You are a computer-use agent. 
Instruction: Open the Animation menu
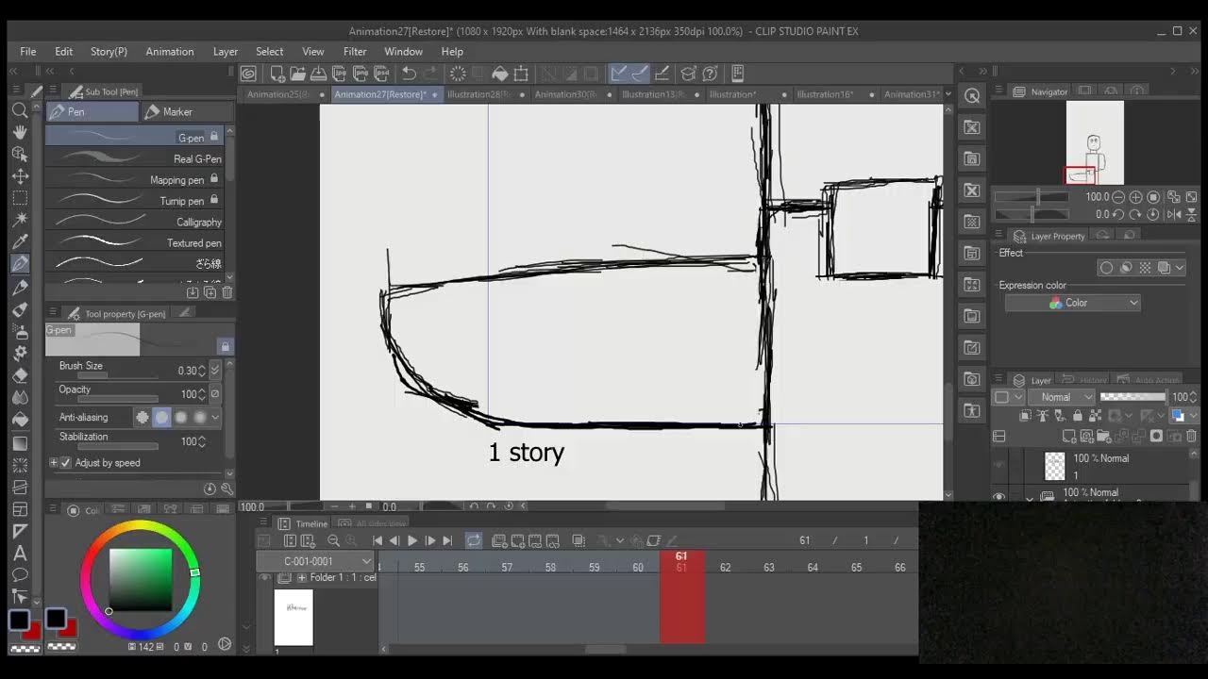[x=170, y=52]
